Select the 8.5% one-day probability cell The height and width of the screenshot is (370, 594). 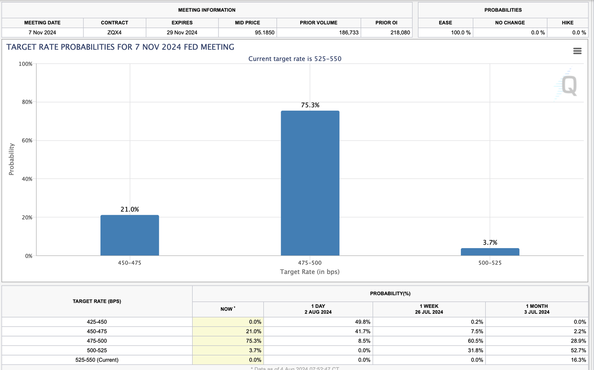pos(318,341)
